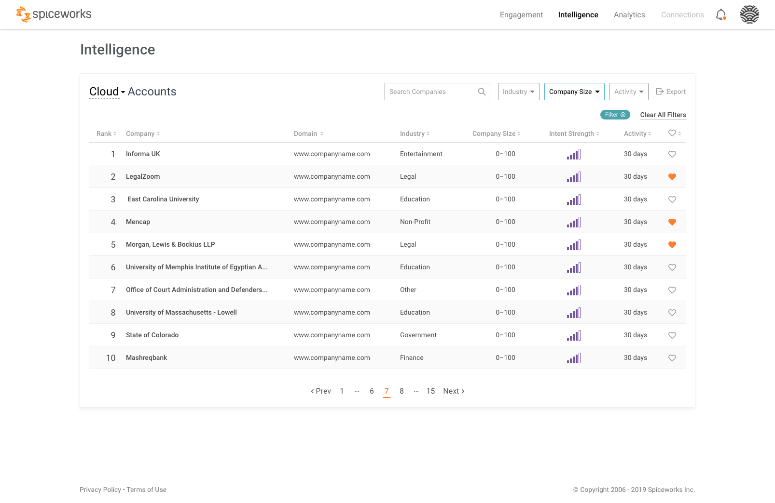Favorite University of Massachusetts - Lowell heart

[x=672, y=313]
